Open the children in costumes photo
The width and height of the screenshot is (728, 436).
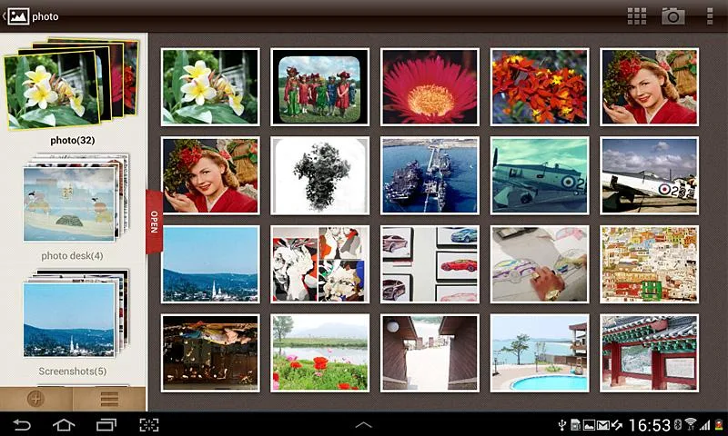tap(320, 87)
